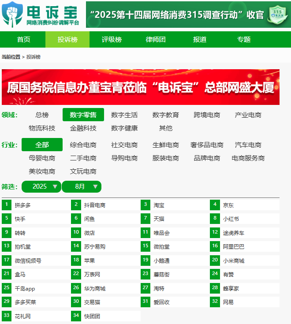Choose the 数字生活 domain filter
The height and width of the screenshot is (324, 291).
click(124, 115)
